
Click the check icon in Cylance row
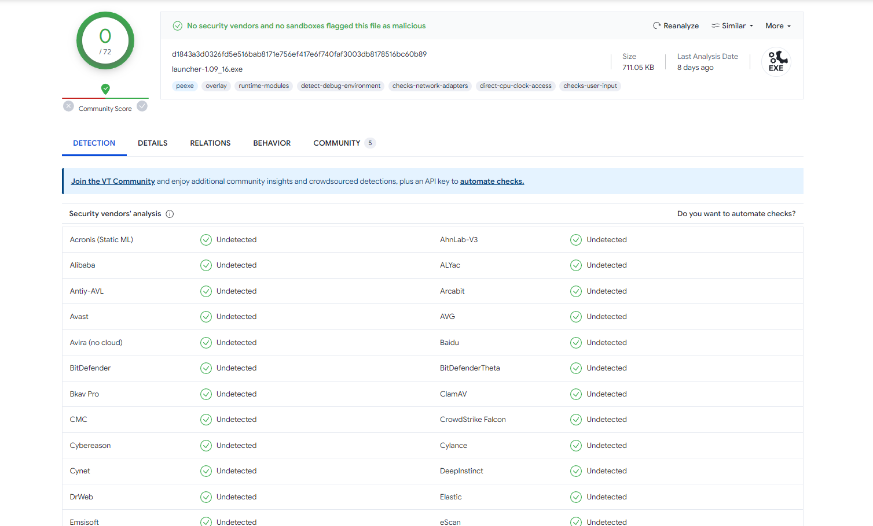click(576, 446)
